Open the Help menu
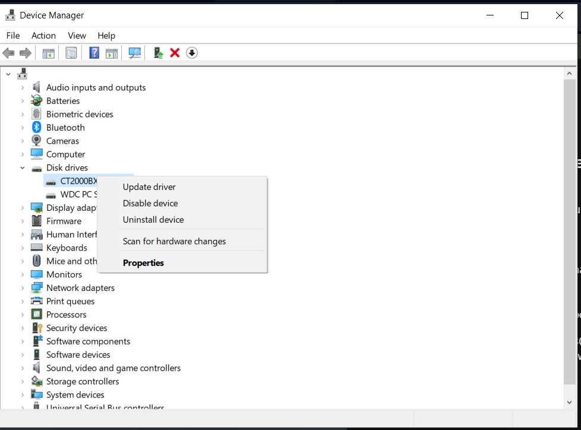 [x=106, y=36]
